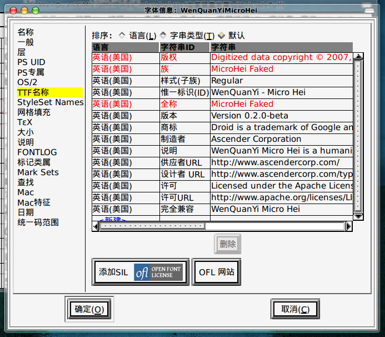Select the highlighted TTF名称 section
The image size is (385, 337).
[x=50, y=92]
